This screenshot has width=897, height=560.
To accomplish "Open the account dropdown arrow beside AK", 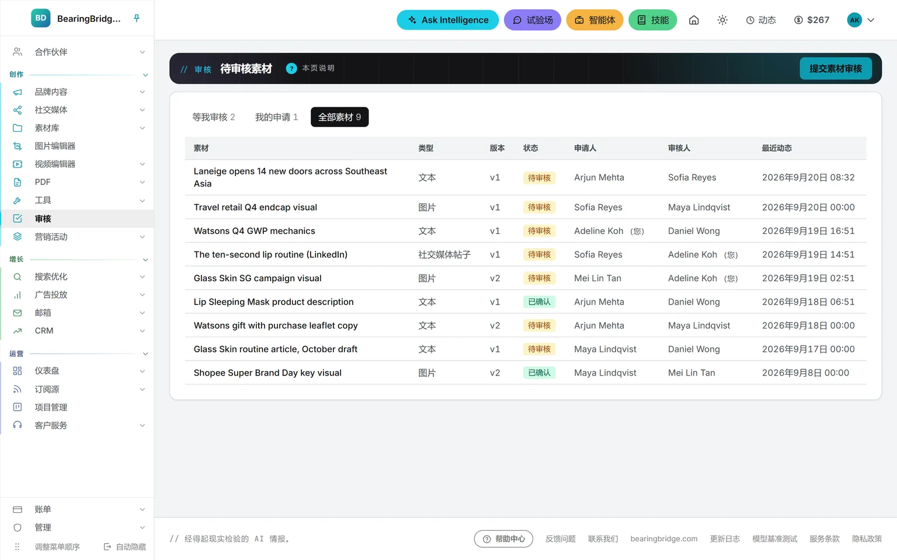I will pyautogui.click(x=871, y=20).
